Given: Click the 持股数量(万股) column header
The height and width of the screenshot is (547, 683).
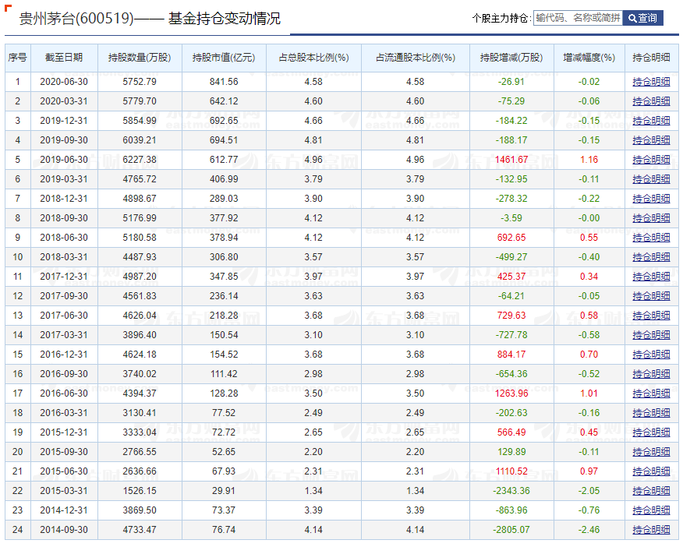Looking at the screenshot, I should tap(140, 58).
